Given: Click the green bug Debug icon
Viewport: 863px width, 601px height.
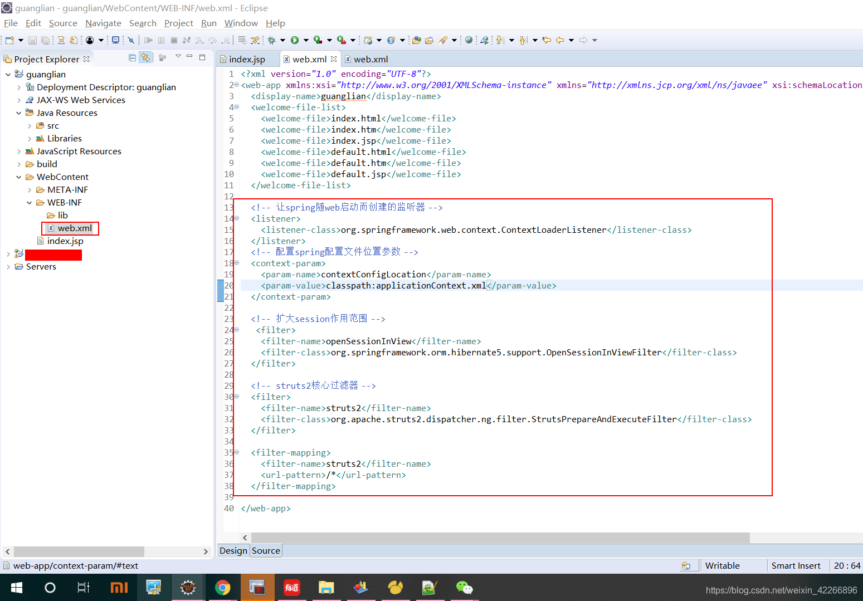Looking at the screenshot, I should tap(272, 40).
